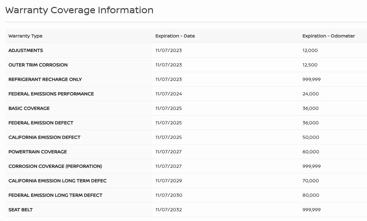
Task: Select the POWERTRAIN COVERAGE row
Action: (38, 152)
